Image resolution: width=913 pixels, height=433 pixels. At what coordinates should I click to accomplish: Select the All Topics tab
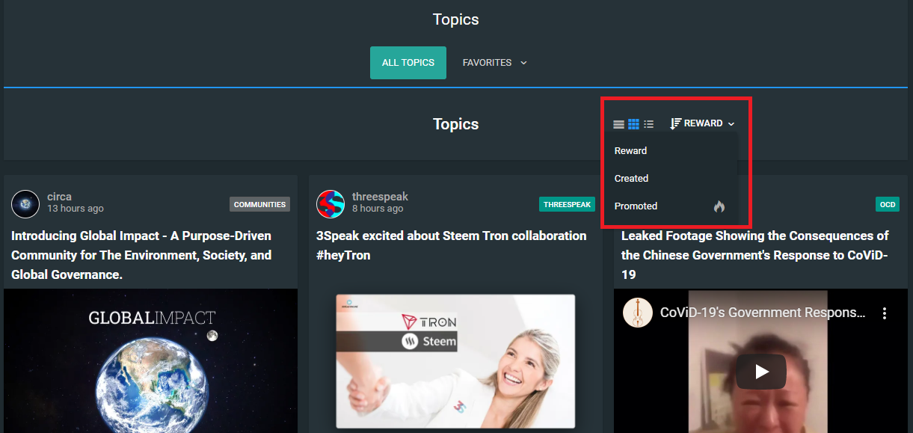click(408, 63)
